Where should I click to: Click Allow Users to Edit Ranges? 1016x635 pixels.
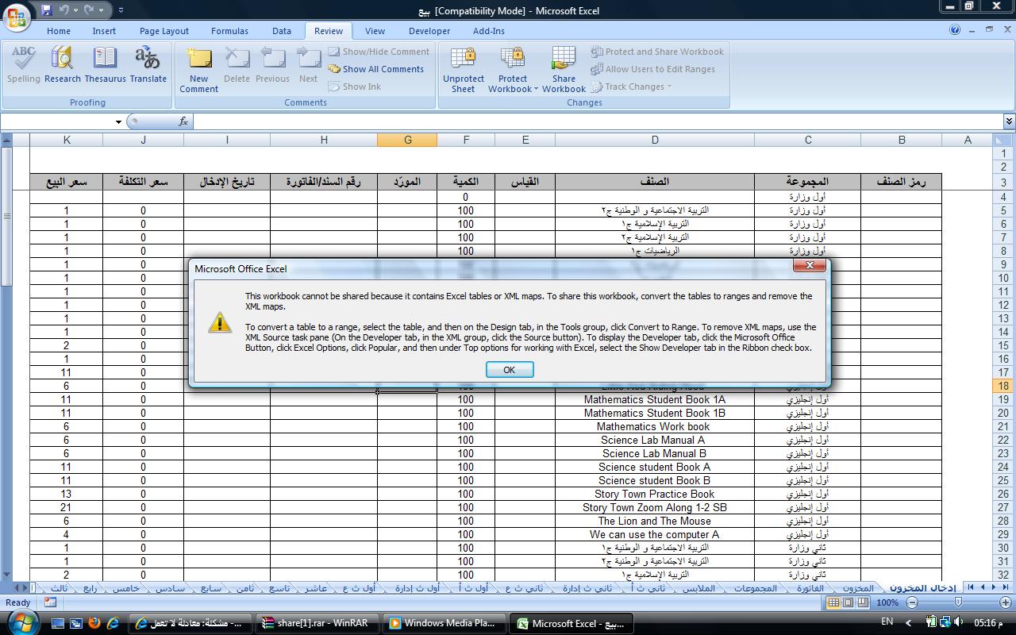click(x=652, y=69)
